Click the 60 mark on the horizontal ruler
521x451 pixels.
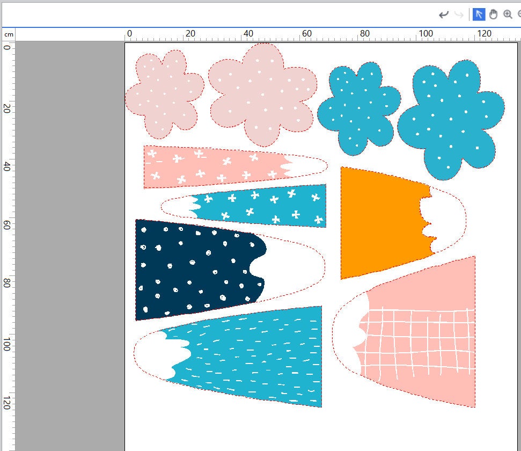point(306,34)
